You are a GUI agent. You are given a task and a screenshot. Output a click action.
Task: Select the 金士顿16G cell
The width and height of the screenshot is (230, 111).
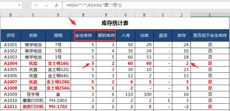pos(58,63)
